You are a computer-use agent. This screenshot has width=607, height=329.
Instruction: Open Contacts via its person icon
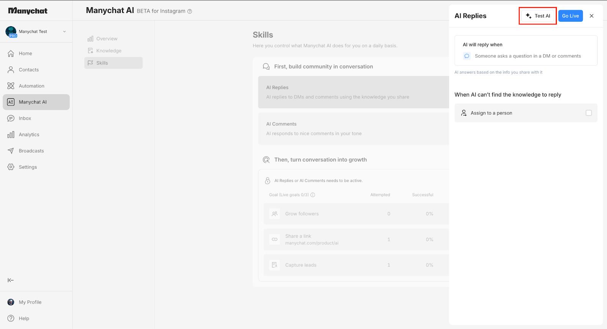11,70
